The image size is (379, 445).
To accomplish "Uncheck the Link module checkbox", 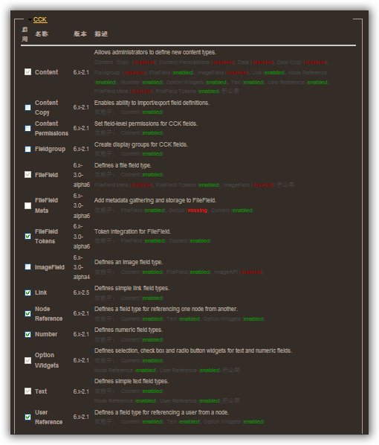I will pyautogui.click(x=27, y=293).
